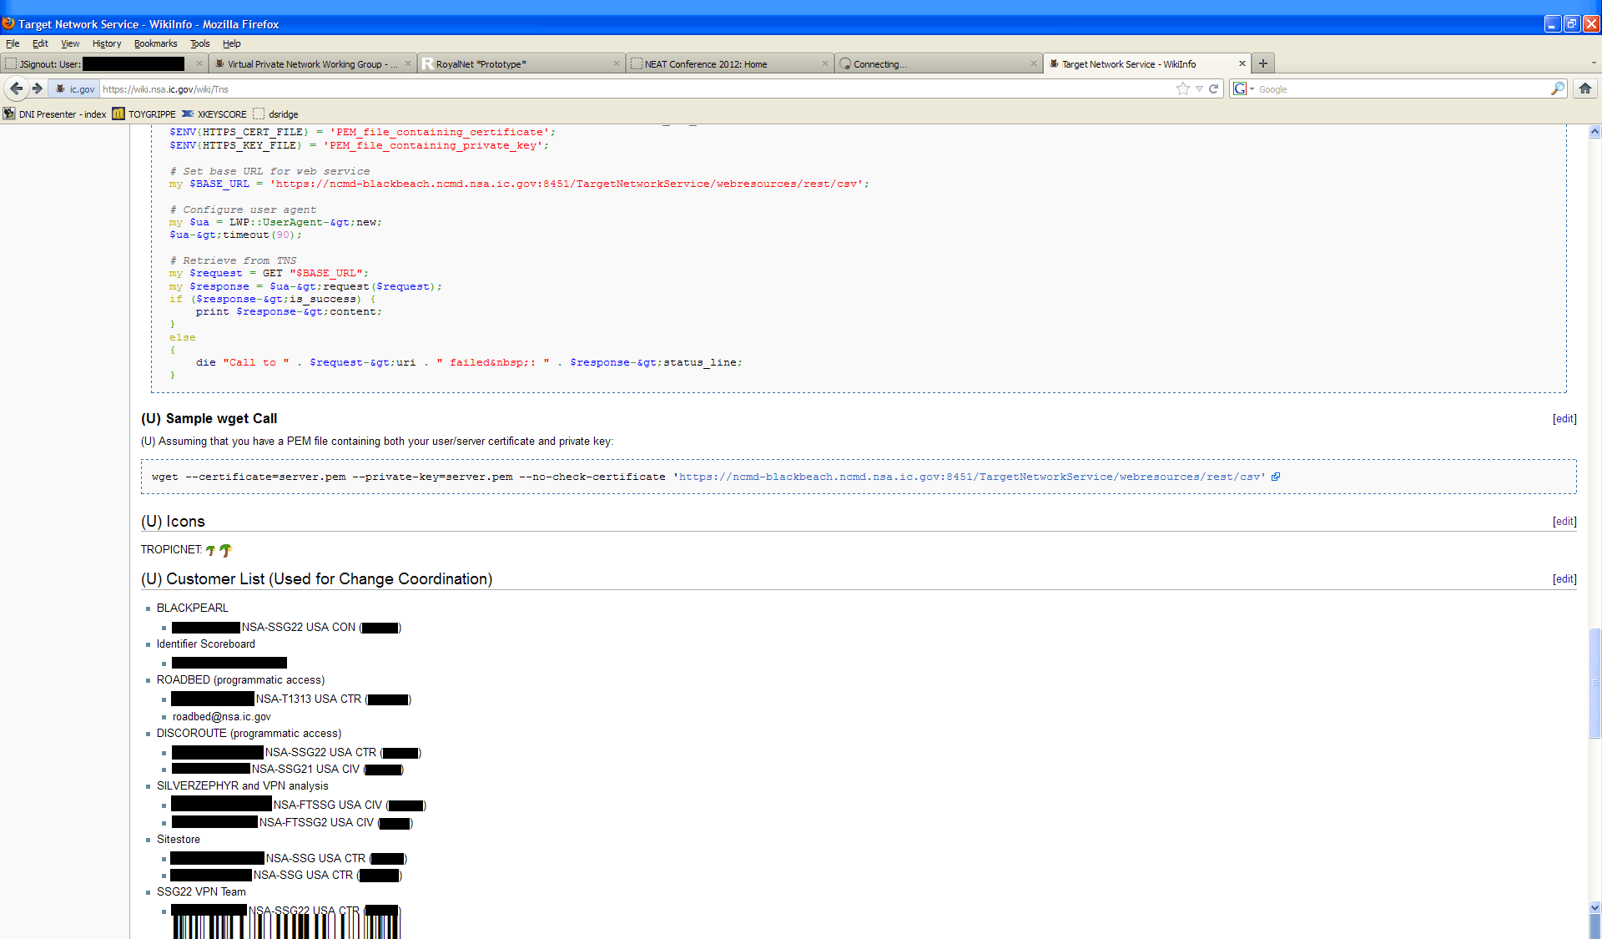
Task: Open the View menu
Action: [70, 43]
